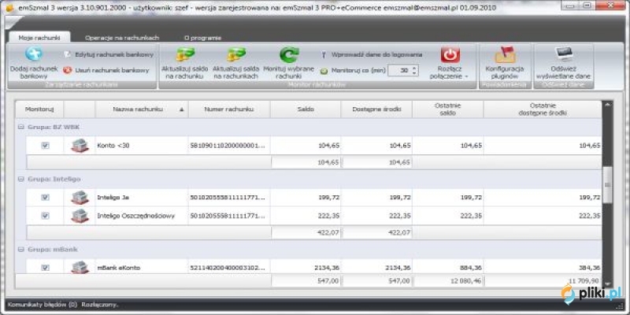Click account number 5211402004000031102...
Screen dimensions: 630x315
(227, 268)
